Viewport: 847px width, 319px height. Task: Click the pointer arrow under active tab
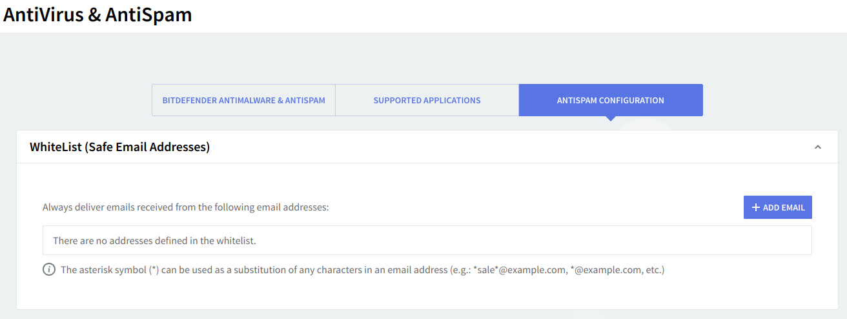[x=610, y=119]
